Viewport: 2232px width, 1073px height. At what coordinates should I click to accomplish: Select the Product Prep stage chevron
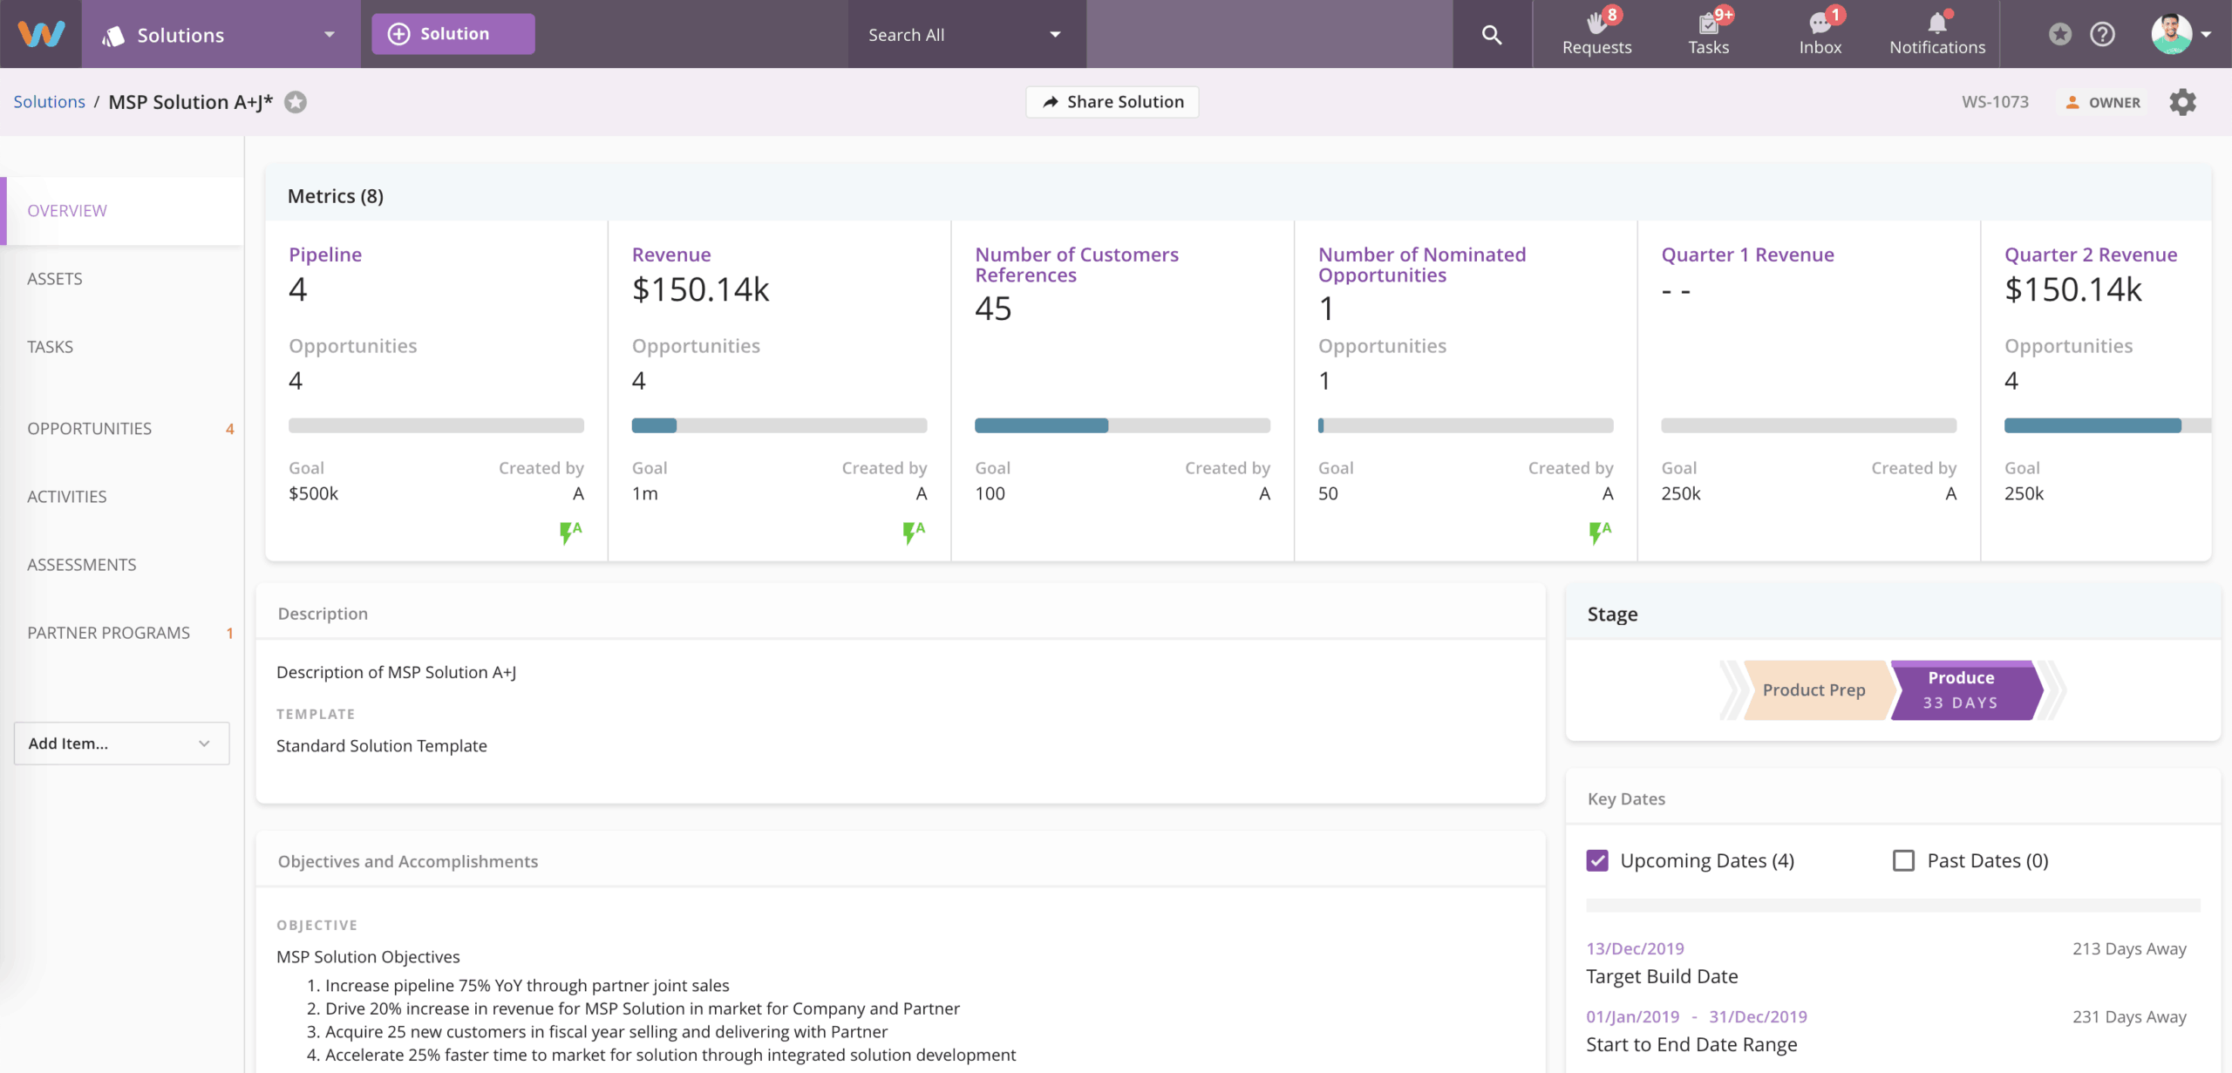[x=1813, y=690]
